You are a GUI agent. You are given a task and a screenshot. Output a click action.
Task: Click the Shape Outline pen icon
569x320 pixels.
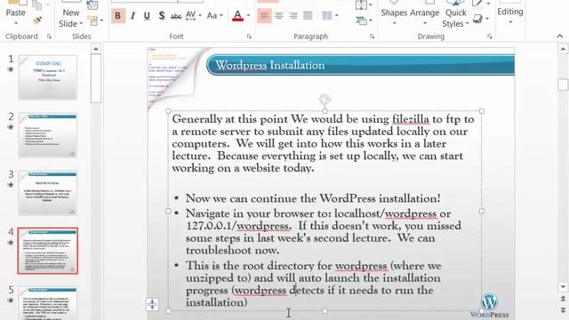click(477, 4)
